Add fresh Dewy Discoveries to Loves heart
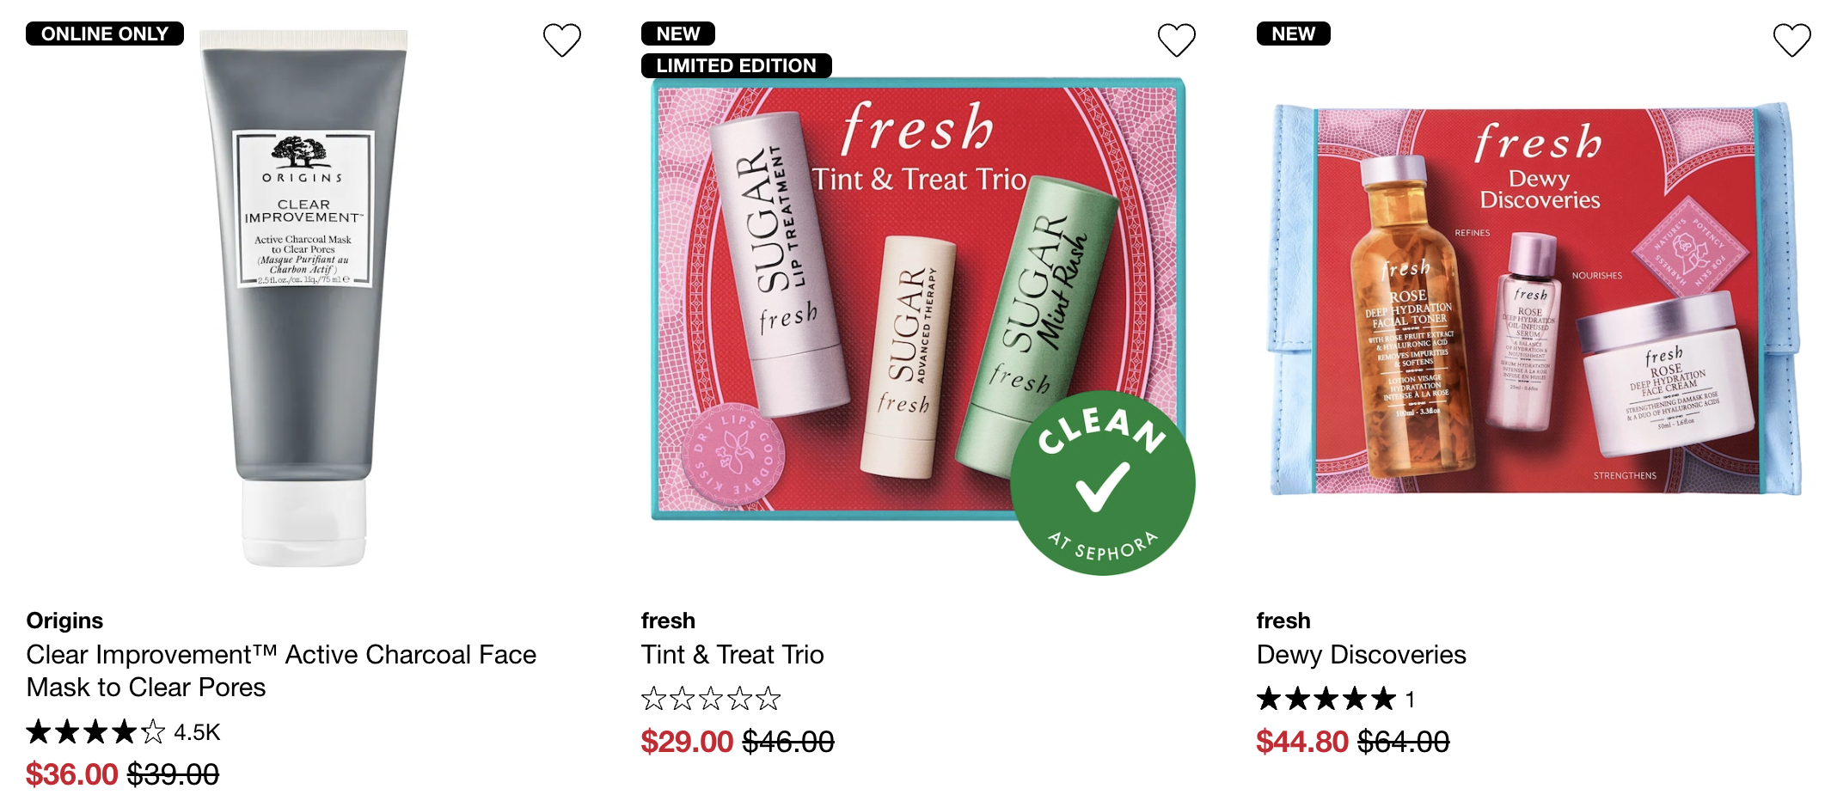 tap(1791, 40)
